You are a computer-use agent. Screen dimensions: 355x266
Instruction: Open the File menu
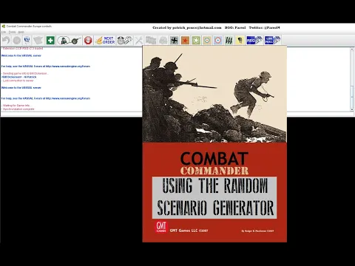(x=4, y=32)
